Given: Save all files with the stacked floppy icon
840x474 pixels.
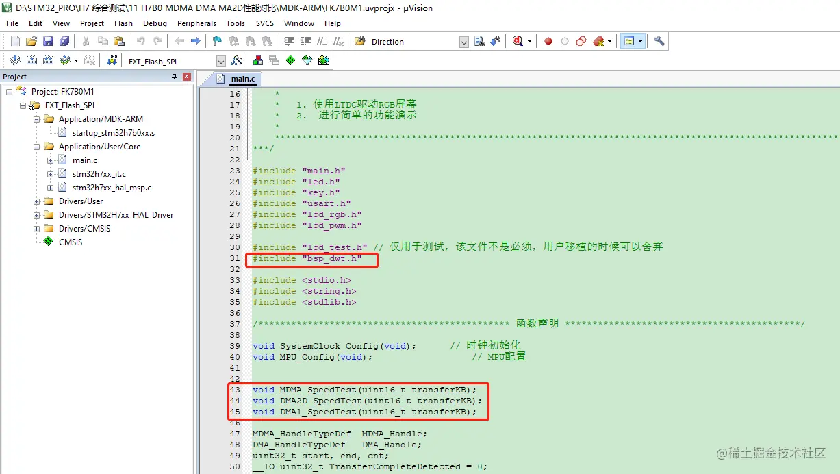Looking at the screenshot, I should (64, 41).
